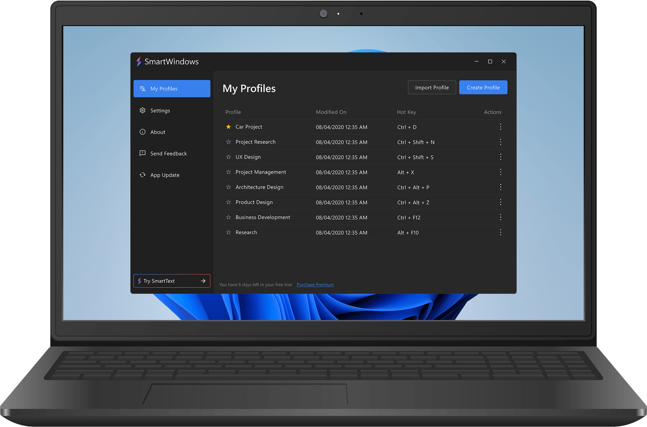Click the My Profiles sidebar icon
Screen dimensions: 647x427
click(x=142, y=89)
